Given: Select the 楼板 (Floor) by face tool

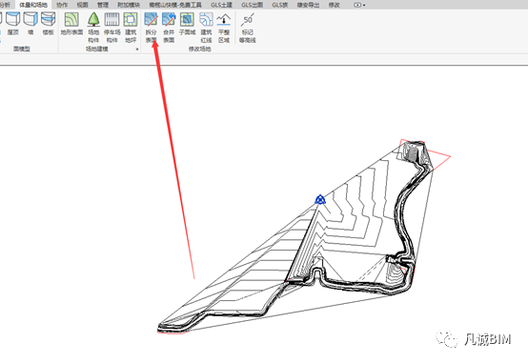Looking at the screenshot, I should point(49,23).
